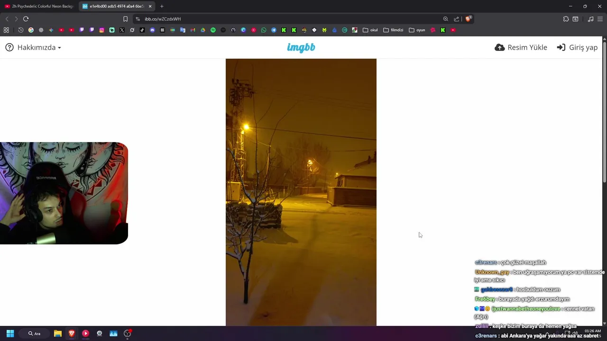Open the ChatGPT bookmark
The height and width of the screenshot is (341, 607).
coord(41,30)
